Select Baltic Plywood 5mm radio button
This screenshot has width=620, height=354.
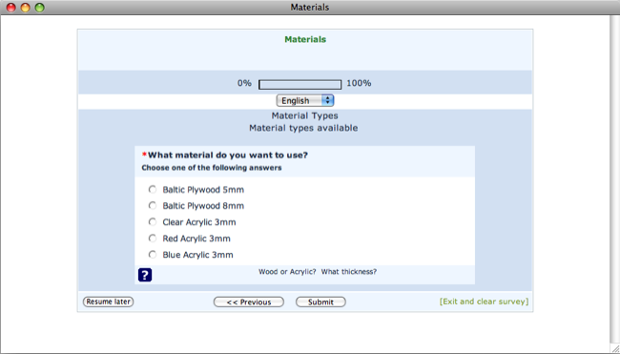153,190
